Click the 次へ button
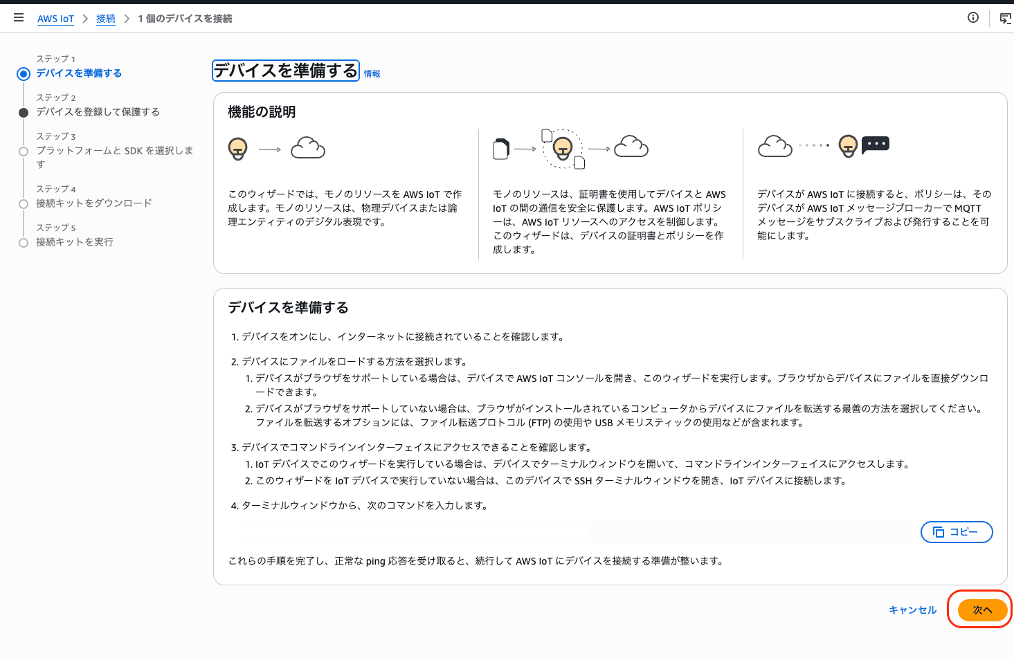Viewport: 1014px width, 658px height. 982,610
